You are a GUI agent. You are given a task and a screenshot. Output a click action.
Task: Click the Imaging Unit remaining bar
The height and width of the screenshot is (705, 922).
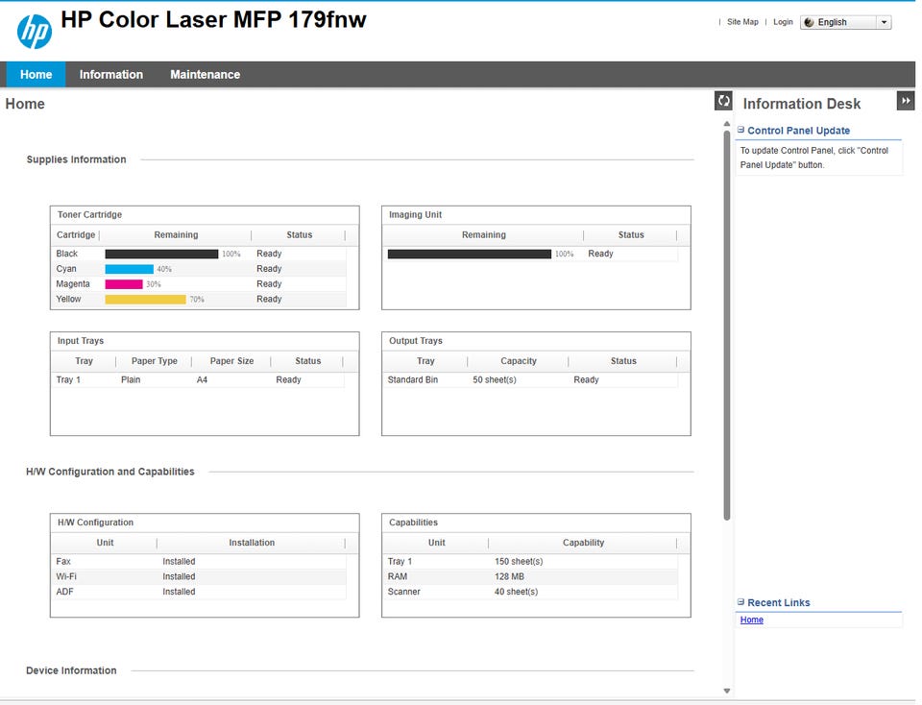coord(470,254)
